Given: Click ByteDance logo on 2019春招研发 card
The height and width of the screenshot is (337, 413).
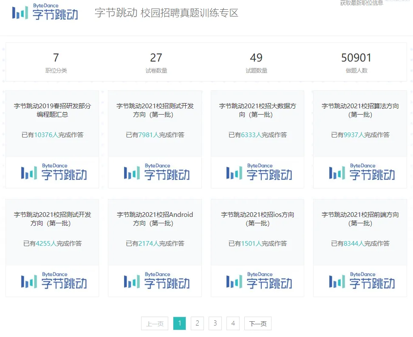Looking at the screenshot, I should 54,172.
